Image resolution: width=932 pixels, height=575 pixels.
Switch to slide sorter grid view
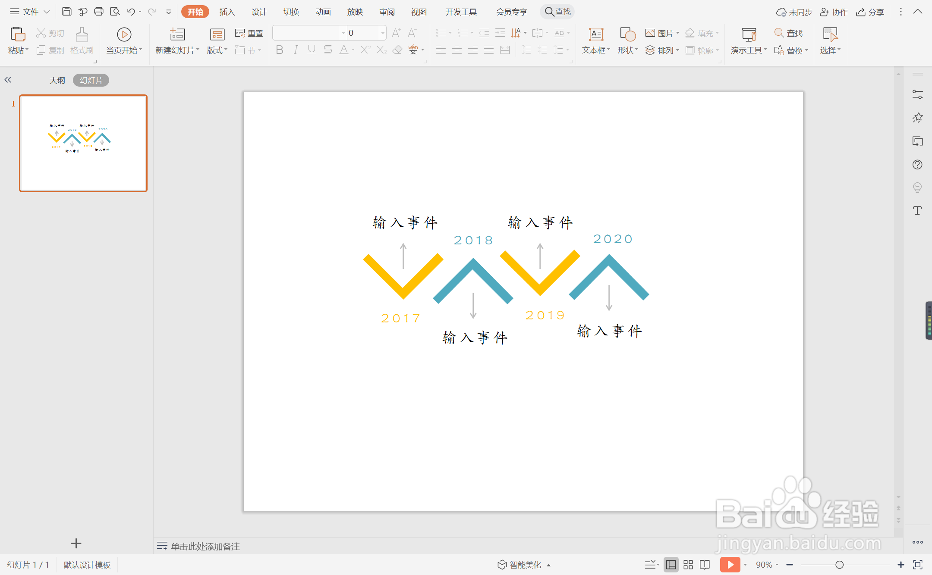[x=688, y=565]
